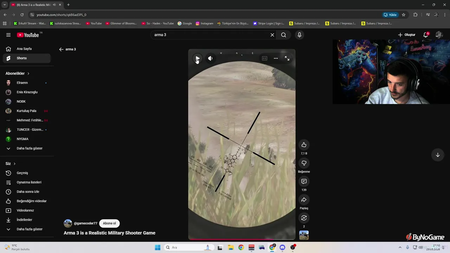Image resolution: width=450 pixels, height=253 pixels.
Task: Show hidden system tray icons
Action: [400, 247]
